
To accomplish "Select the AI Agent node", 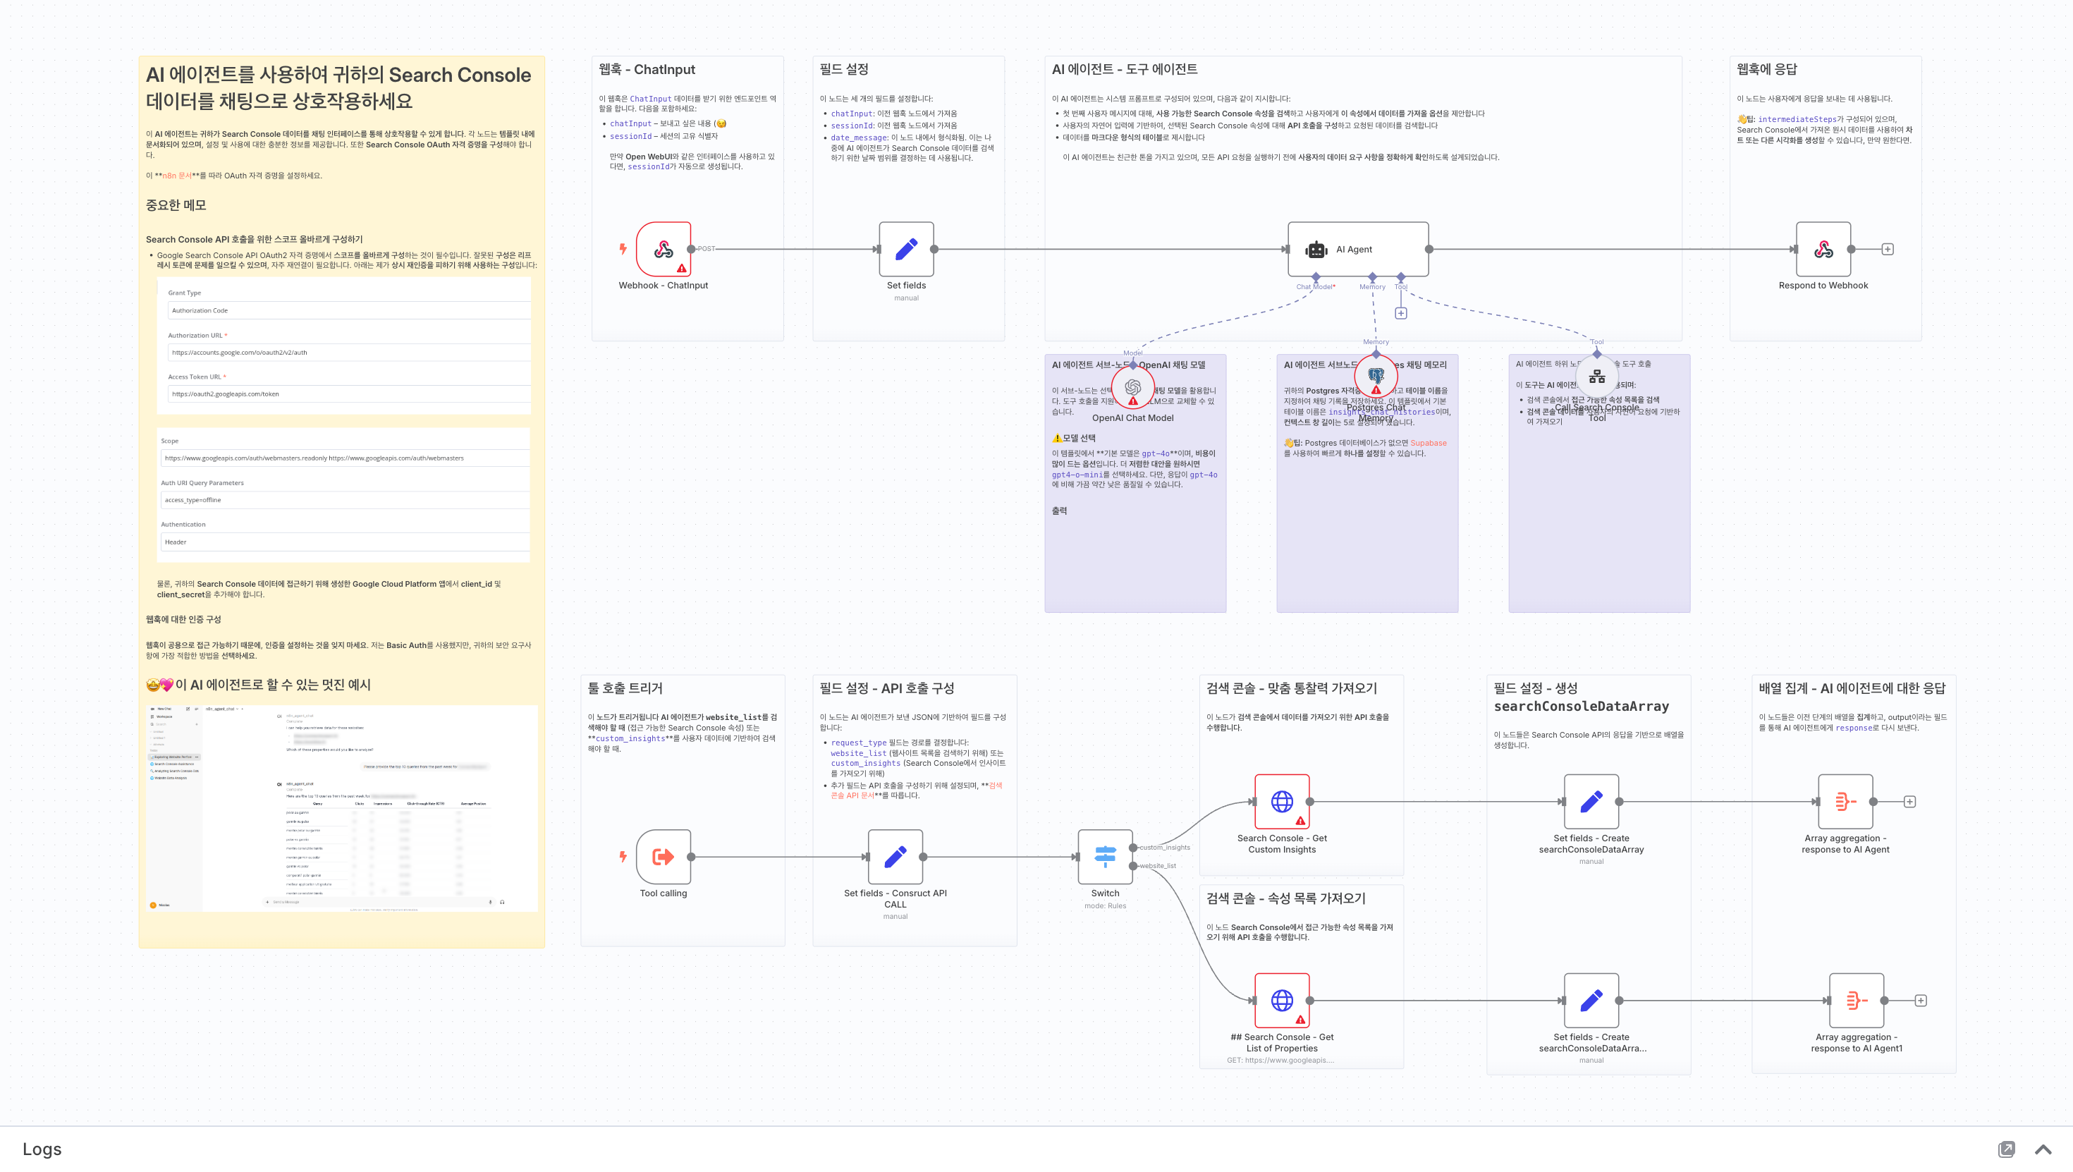I will [1357, 249].
